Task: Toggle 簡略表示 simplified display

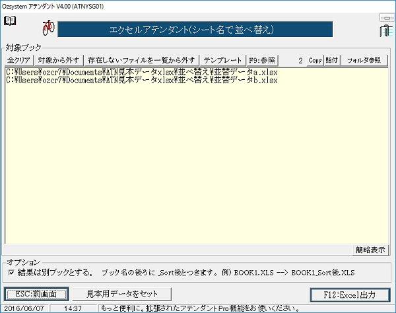Action: (x=370, y=250)
